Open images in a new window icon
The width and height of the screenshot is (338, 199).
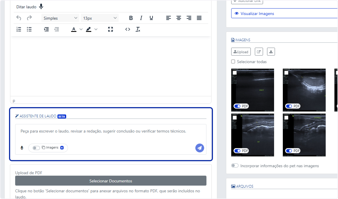tap(259, 52)
